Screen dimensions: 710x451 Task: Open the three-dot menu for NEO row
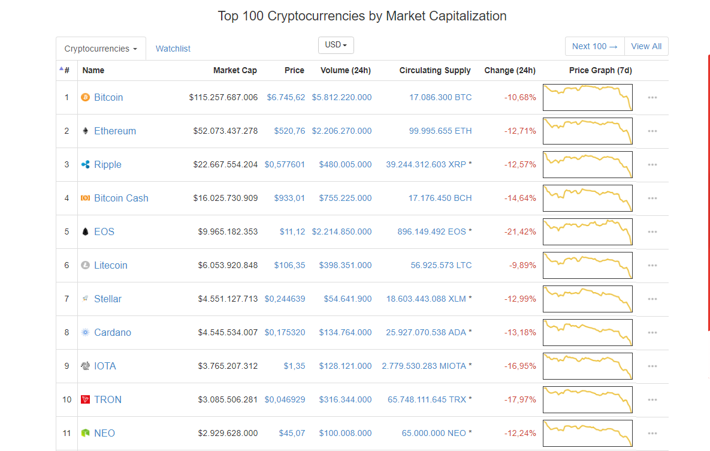[x=652, y=433]
